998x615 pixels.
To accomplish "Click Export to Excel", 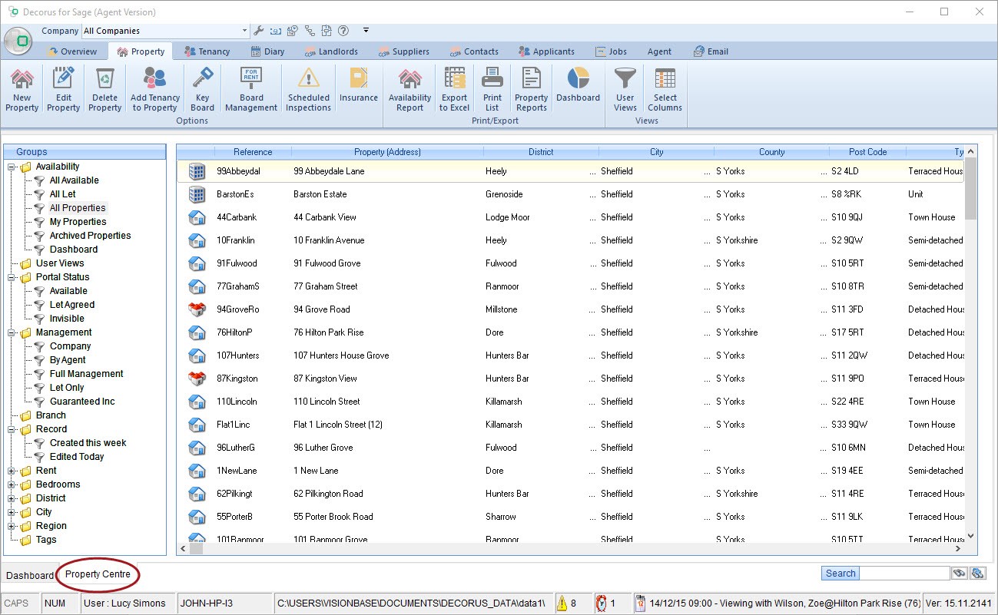I will (x=454, y=90).
